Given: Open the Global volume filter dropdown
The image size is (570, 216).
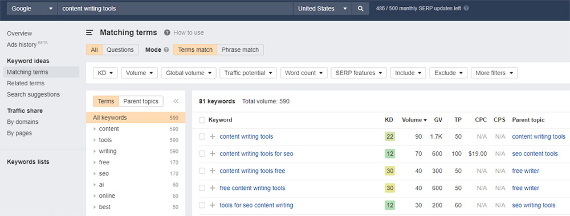Looking at the screenshot, I should (x=189, y=73).
